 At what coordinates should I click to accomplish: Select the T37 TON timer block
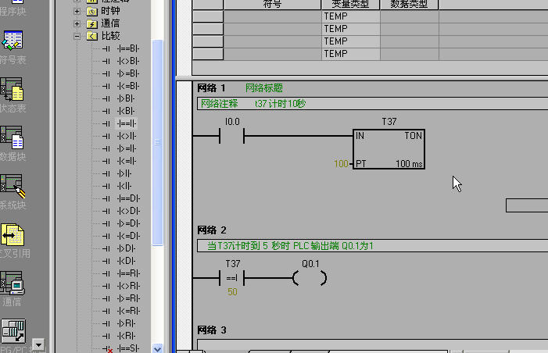pos(389,149)
